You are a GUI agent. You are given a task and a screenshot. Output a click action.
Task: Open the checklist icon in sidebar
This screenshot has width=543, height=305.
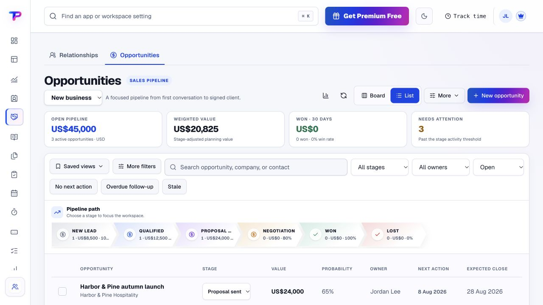(14, 251)
